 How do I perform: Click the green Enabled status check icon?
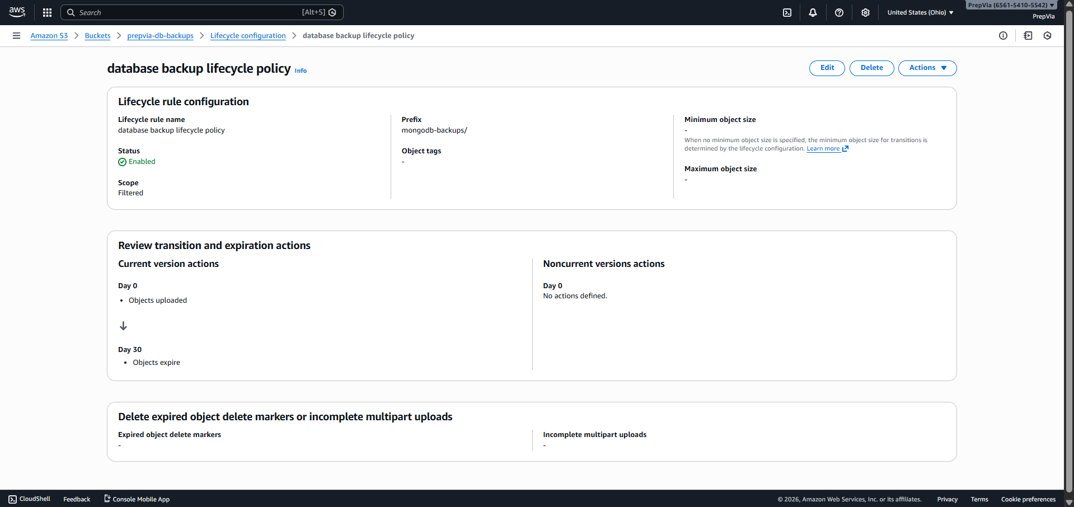(122, 162)
